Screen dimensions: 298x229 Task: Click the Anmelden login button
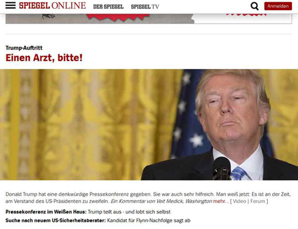click(x=278, y=6)
